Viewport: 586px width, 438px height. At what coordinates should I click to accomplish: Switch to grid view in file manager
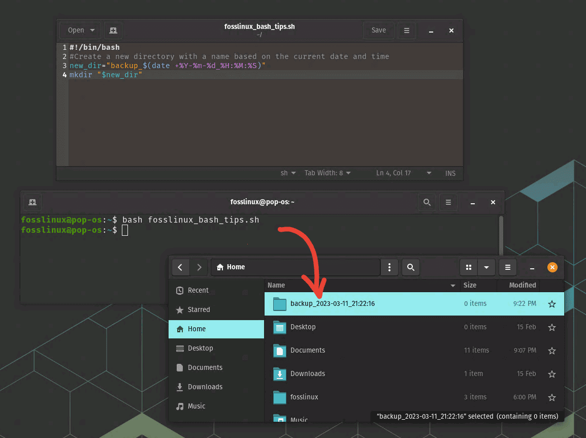(x=469, y=267)
